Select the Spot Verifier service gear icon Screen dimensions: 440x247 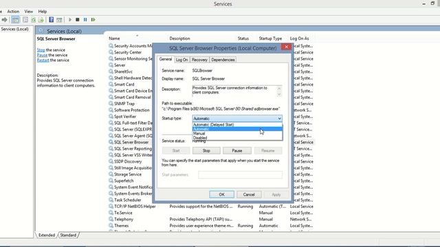[111, 116]
